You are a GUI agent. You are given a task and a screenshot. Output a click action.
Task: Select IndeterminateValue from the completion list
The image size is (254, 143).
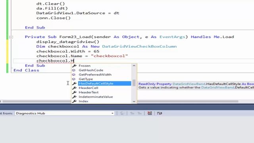coord(96,97)
